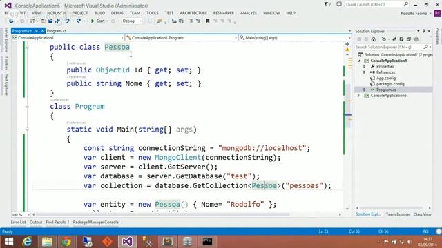The width and height of the screenshot is (442, 248).
Task: Collapse the ConsoleApplication1 project node
Action: coord(359,61)
